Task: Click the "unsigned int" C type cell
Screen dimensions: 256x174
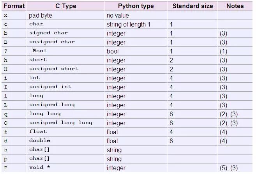Action: tap(50, 87)
